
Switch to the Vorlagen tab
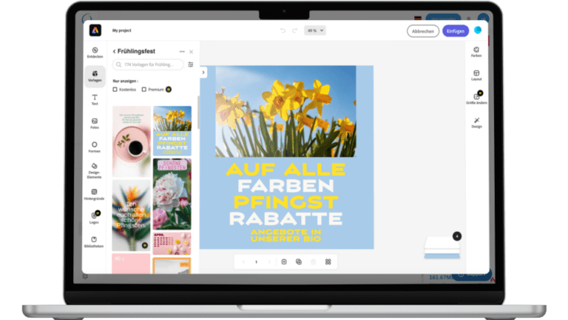[x=95, y=76]
